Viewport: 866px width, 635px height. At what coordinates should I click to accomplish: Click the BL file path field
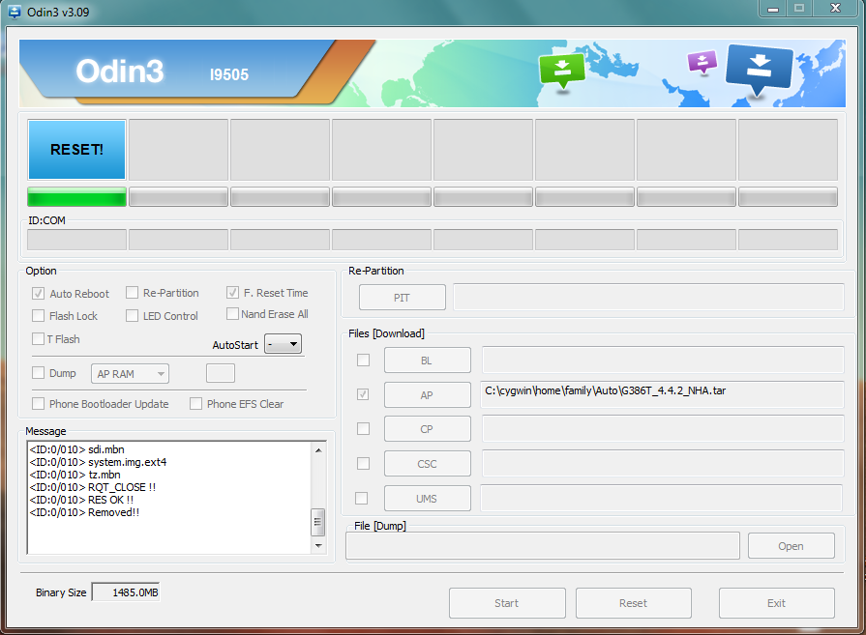pos(663,360)
